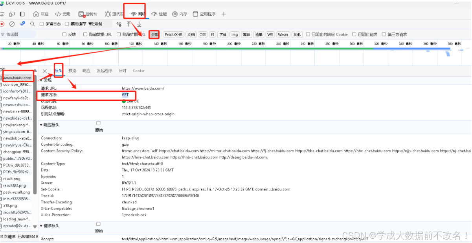The image size is (472, 243).
Task: Click the device toolbar toggle icon
Action: pyautogui.click(x=12, y=14)
